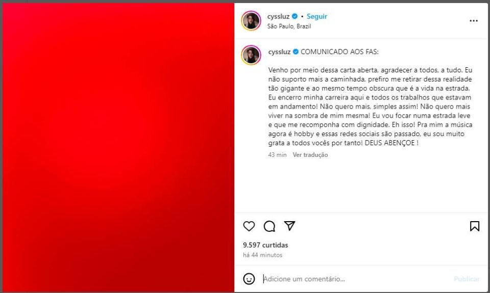Click the Publicar button
Viewport: 490px width, 293px height.
pos(467,279)
